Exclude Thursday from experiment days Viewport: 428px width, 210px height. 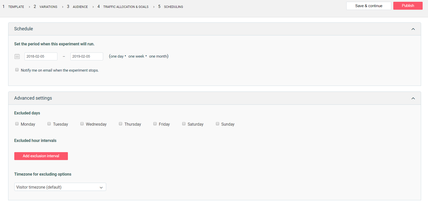(120, 124)
